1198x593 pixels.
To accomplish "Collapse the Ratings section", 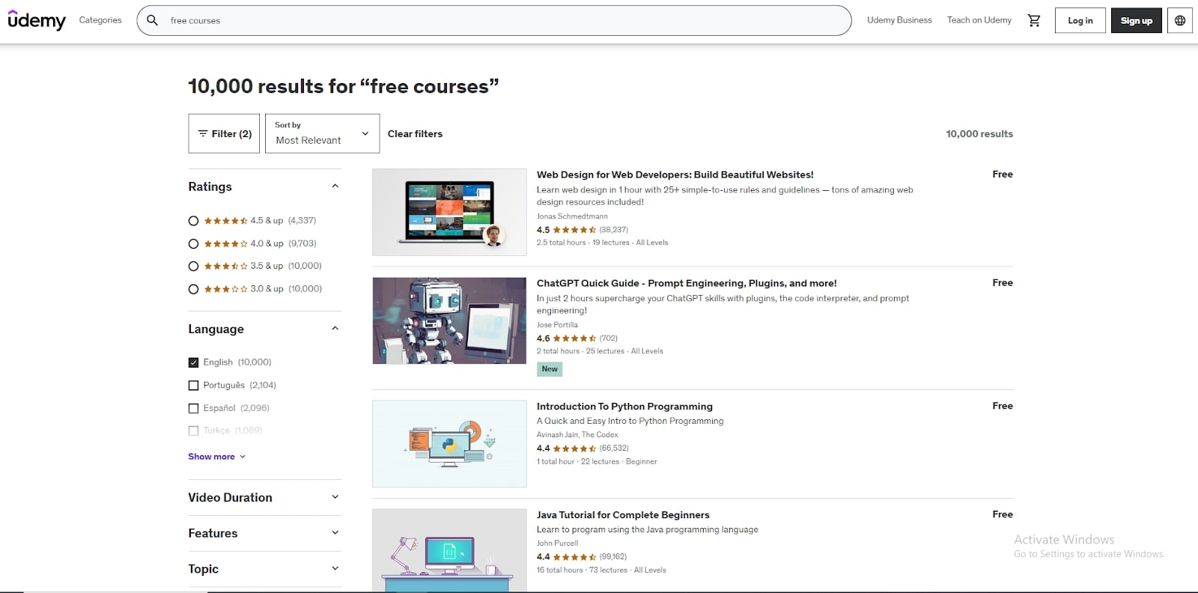I will point(334,186).
